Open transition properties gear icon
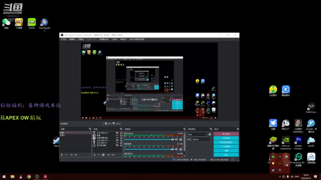 (209, 134)
